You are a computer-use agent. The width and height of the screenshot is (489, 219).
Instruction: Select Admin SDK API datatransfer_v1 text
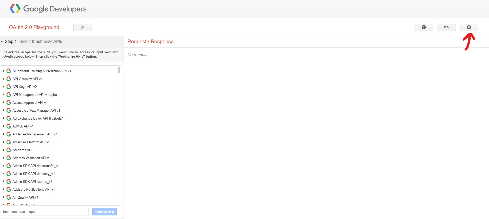36,166
